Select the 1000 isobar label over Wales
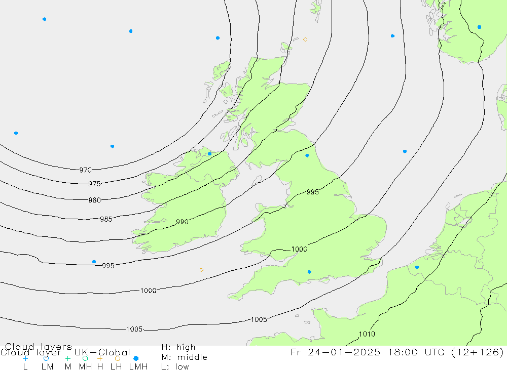507x371 pixels. [300, 249]
